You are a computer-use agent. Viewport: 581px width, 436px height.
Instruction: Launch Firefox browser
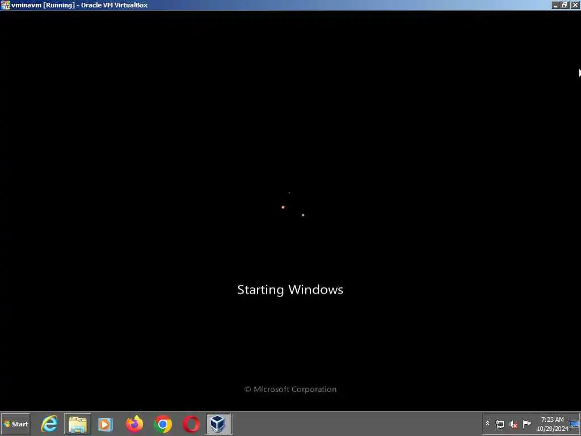pyautogui.click(x=134, y=424)
